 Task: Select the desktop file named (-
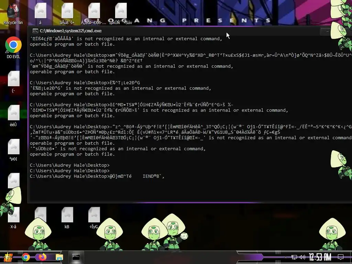[x=13, y=82]
